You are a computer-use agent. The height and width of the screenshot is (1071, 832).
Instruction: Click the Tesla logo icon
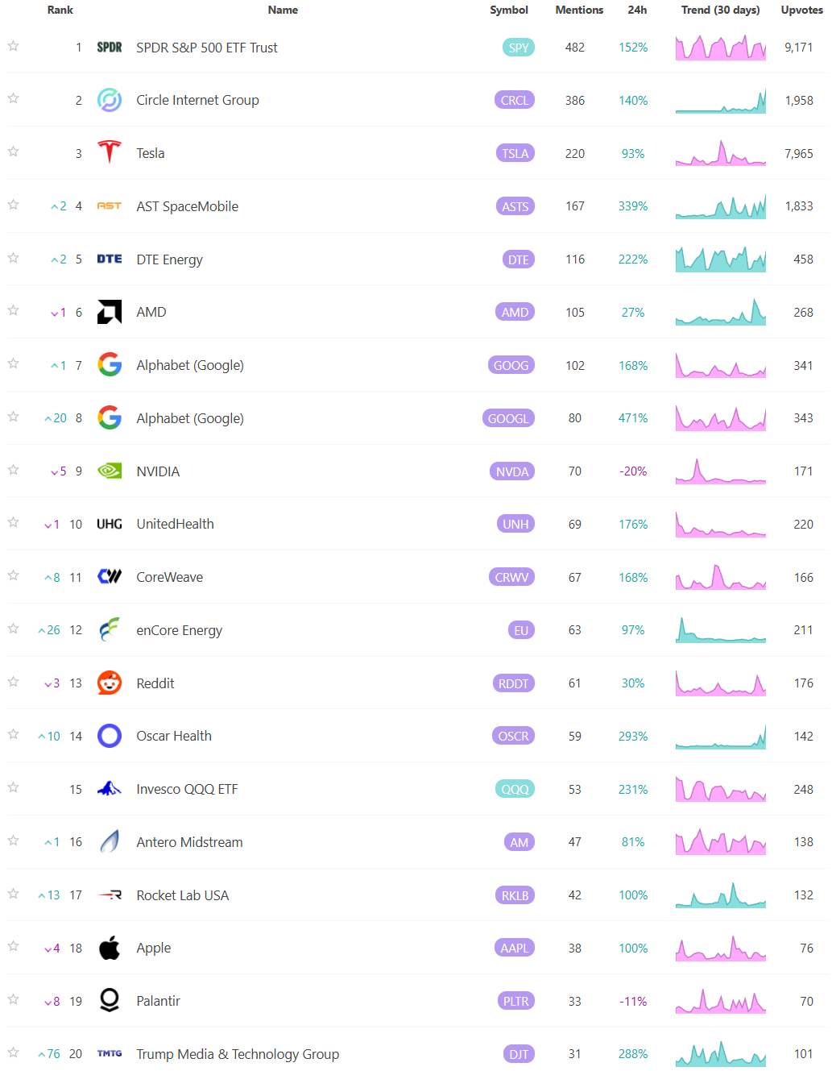tap(110, 152)
